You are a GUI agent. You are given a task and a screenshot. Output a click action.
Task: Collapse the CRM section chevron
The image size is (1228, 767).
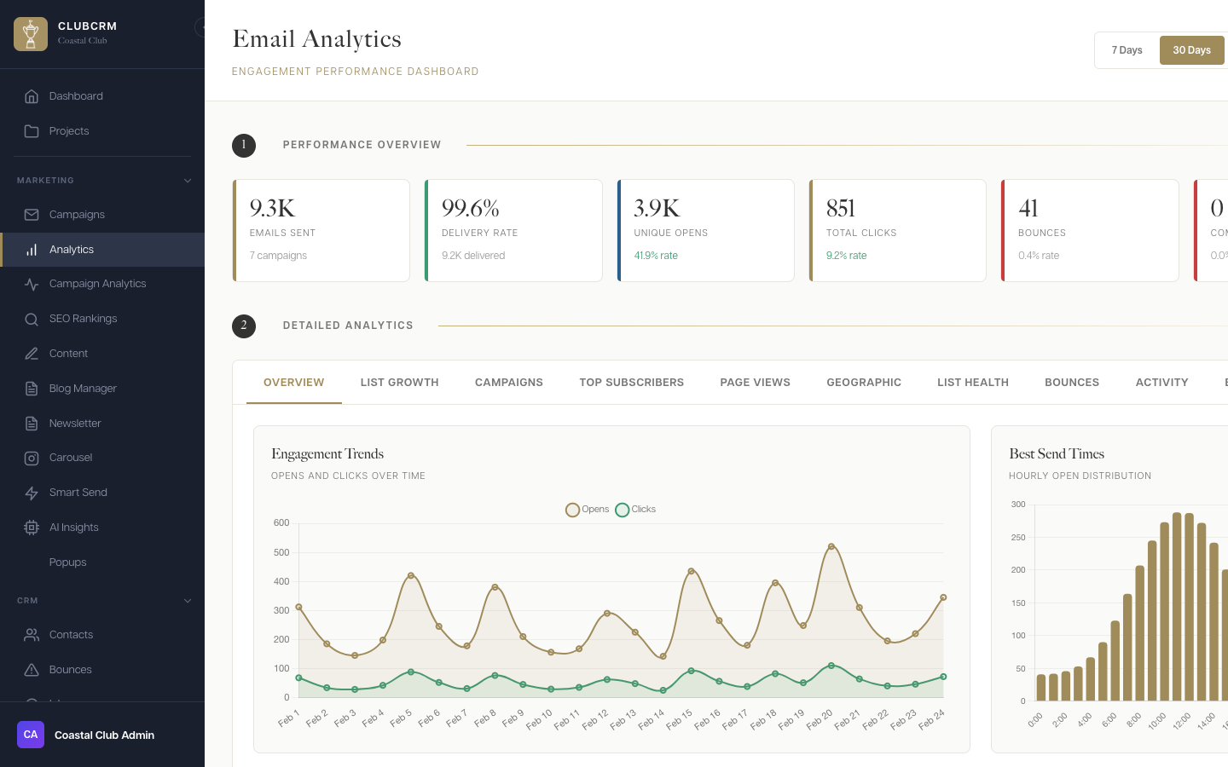tap(188, 600)
